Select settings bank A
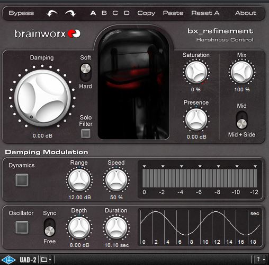269x265 pixels. 93,13
